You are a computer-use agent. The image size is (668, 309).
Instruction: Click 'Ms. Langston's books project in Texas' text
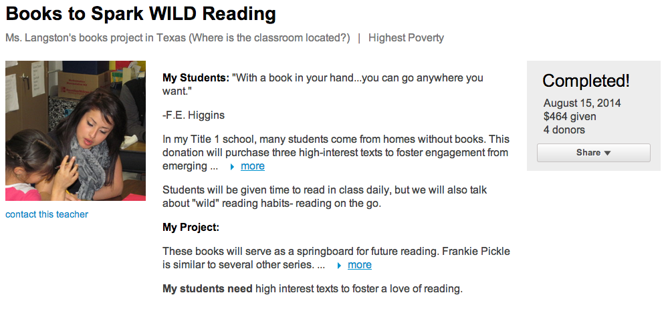click(96, 38)
